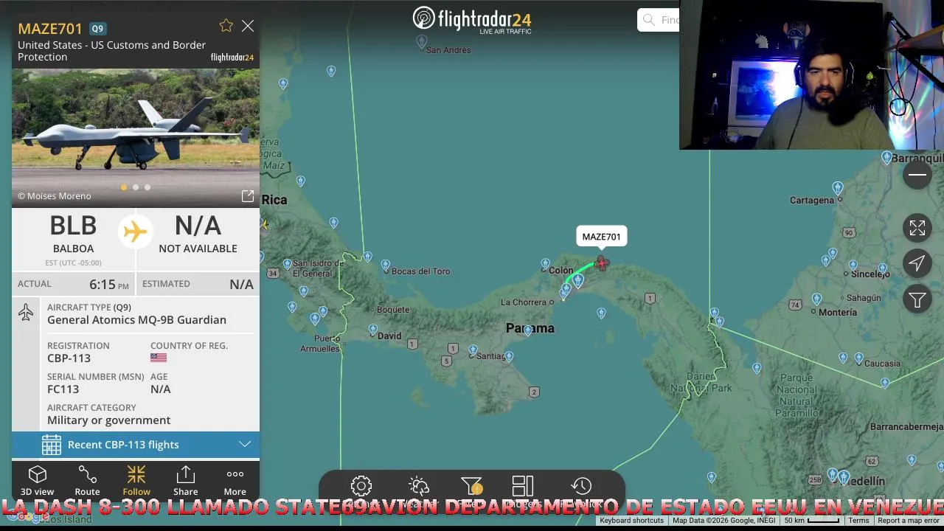Click the serial number FC113
This screenshot has width=944, height=531.
pos(63,389)
